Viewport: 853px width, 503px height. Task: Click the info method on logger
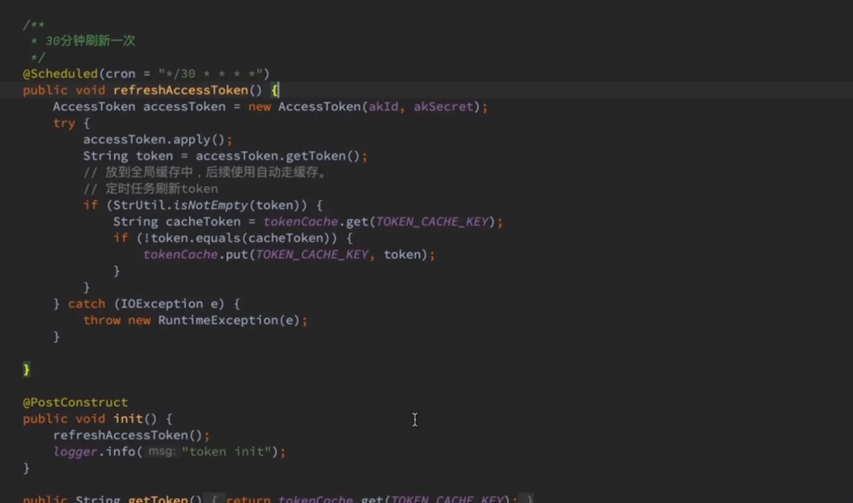[x=121, y=452]
